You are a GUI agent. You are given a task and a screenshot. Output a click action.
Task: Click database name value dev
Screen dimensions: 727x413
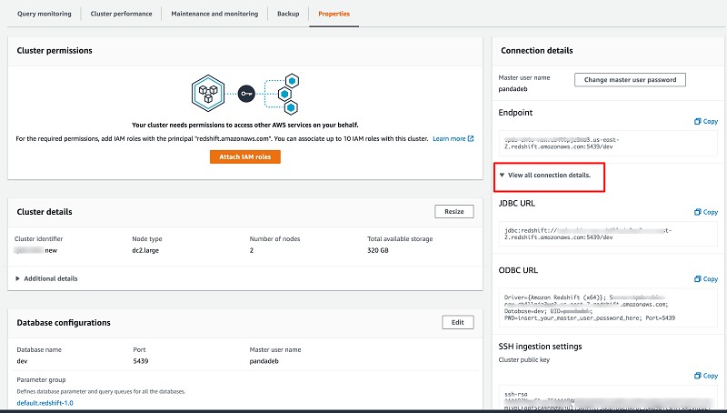22,361
